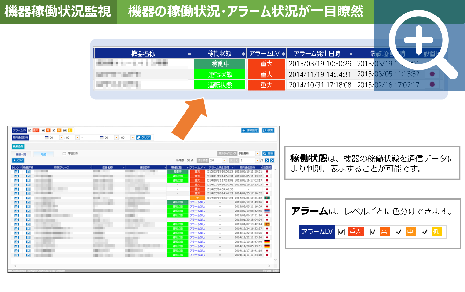Click the クリア button
Viewport: 465px width, 292px height.
[143, 137]
